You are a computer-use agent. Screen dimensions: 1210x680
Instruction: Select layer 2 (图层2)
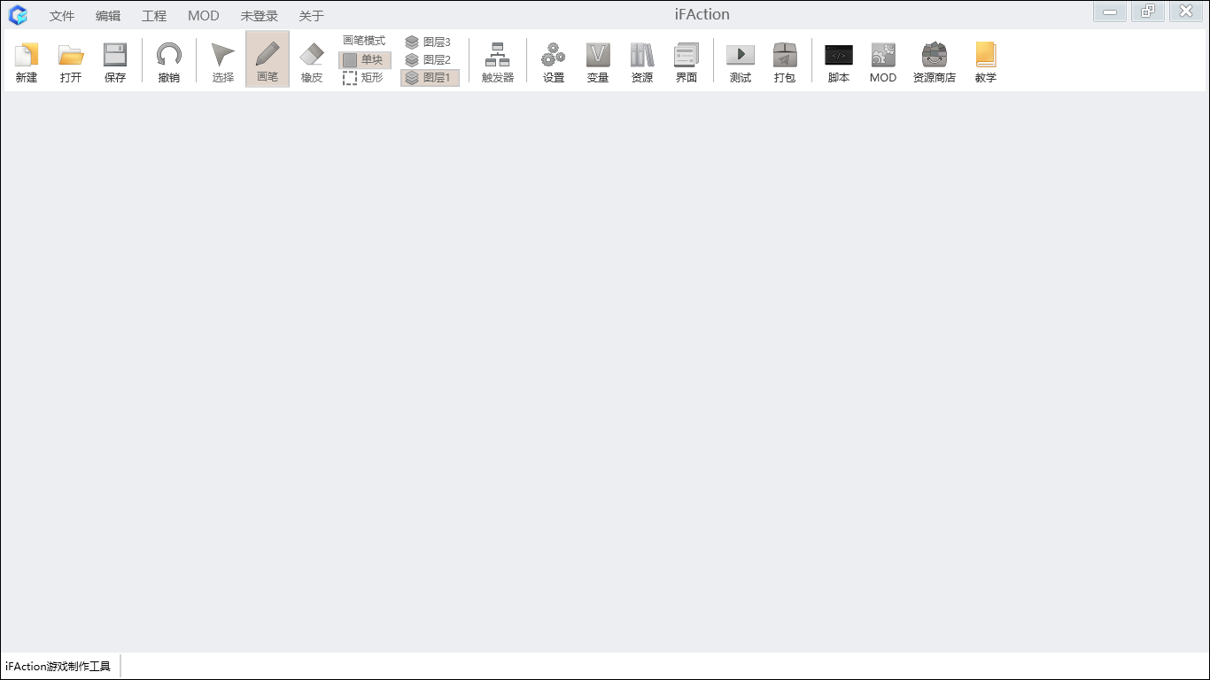(429, 60)
